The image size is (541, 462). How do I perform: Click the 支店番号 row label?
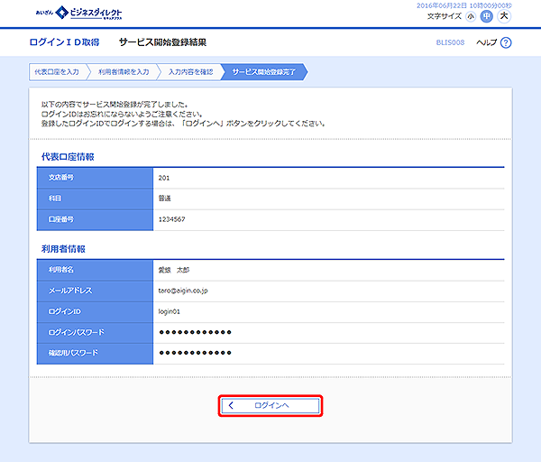61,178
